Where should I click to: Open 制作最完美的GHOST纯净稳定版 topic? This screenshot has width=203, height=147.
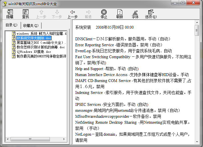click(x=39, y=56)
